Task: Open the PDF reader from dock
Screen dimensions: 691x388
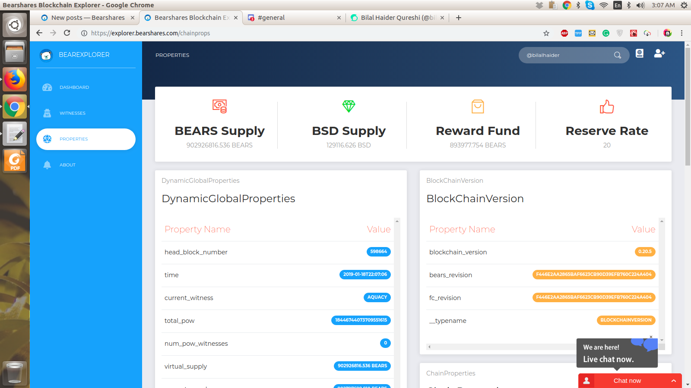Action: coord(15,161)
